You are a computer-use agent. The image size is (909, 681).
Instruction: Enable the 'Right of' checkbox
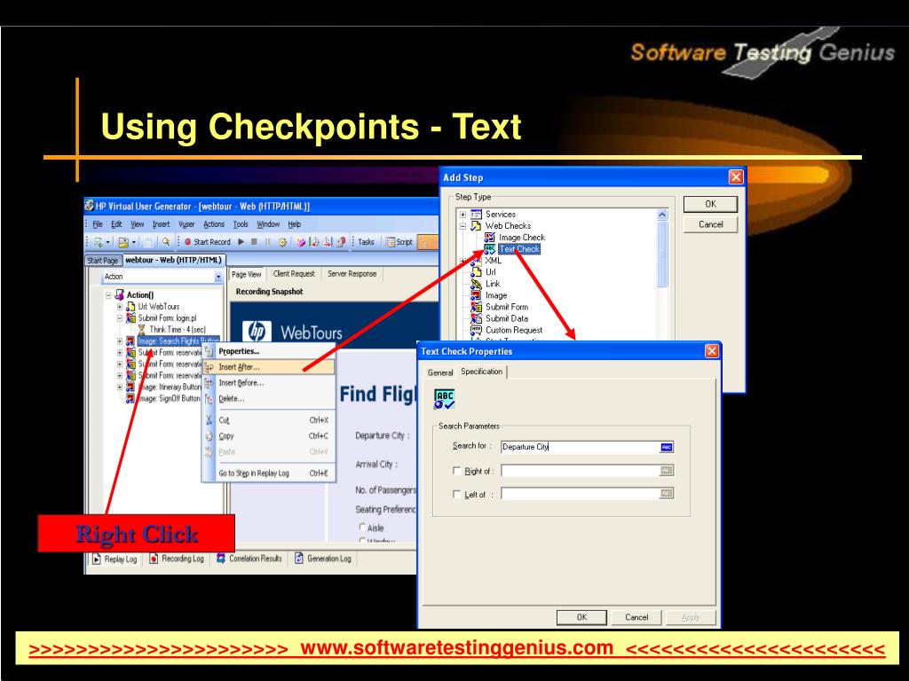457,471
